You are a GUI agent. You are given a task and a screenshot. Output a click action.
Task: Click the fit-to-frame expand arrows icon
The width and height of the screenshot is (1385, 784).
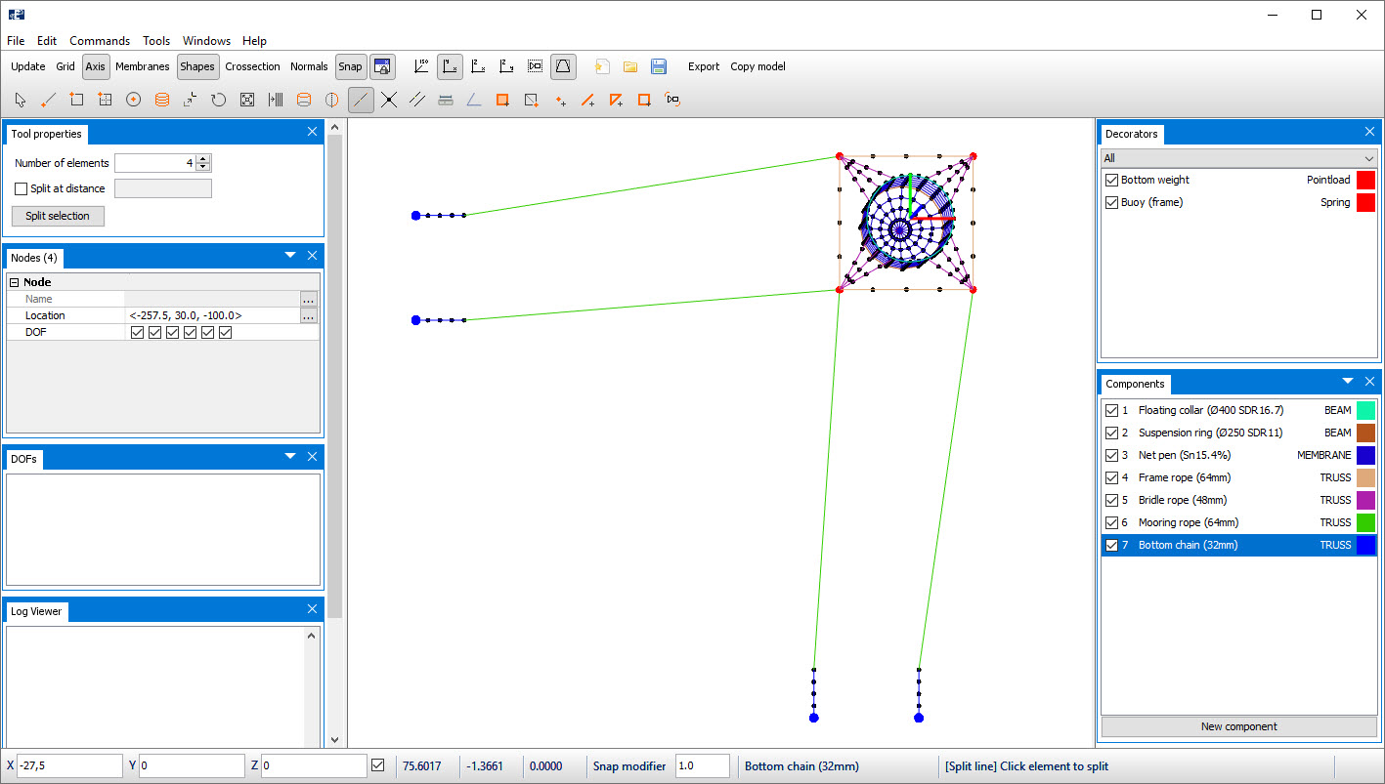(247, 100)
